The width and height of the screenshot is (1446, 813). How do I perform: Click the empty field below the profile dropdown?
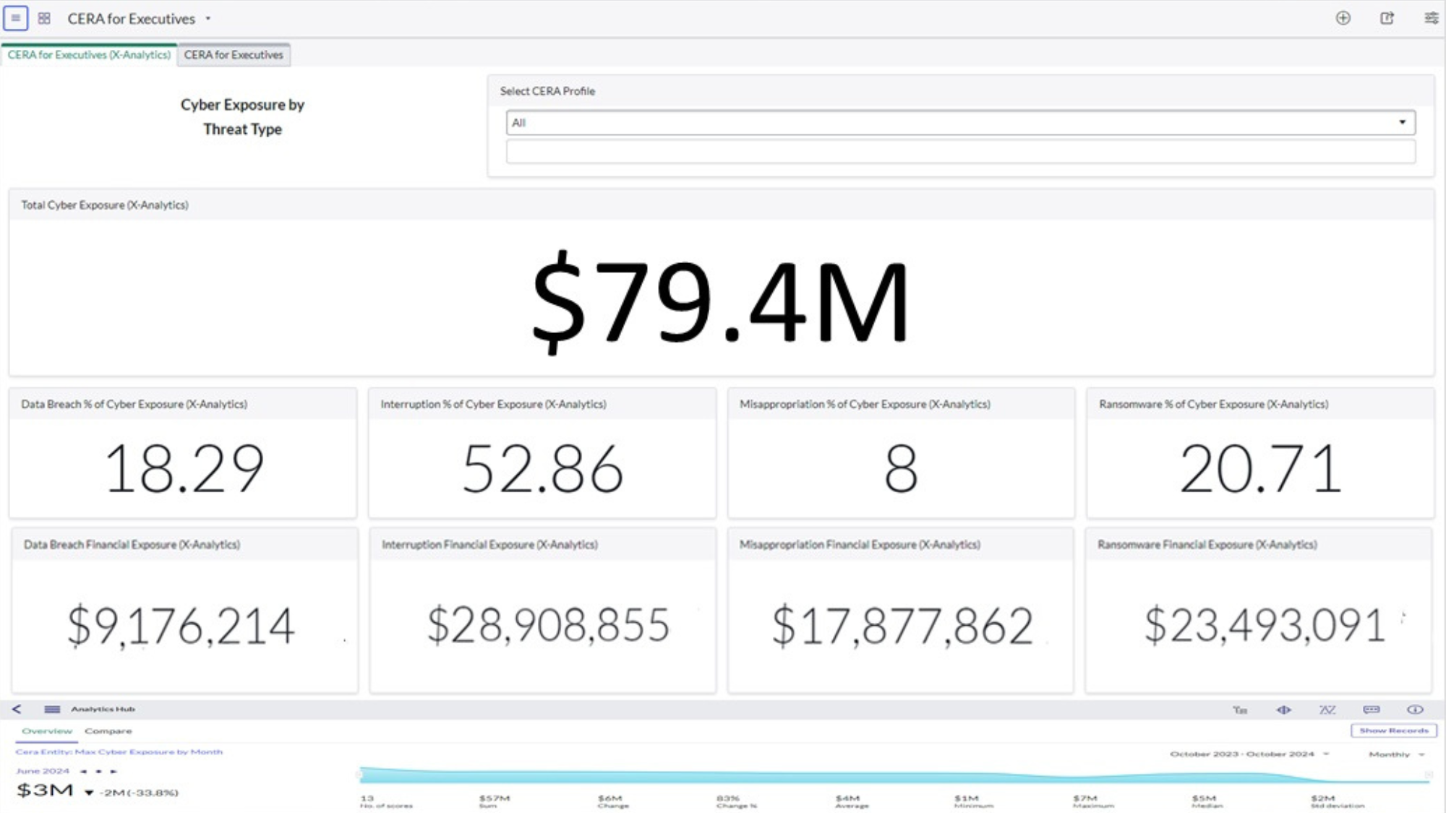click(960, 152)
